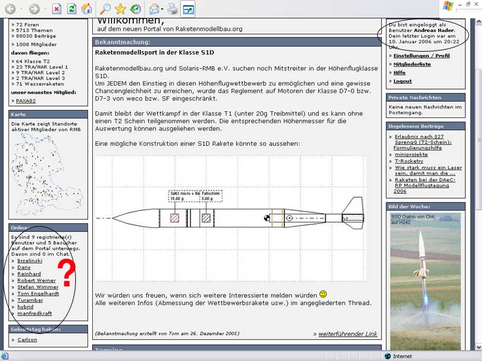Open unread post 'T-Rocketry'
Image resolution: width=482 pixels, height=361 pixels.
[409, 161]
